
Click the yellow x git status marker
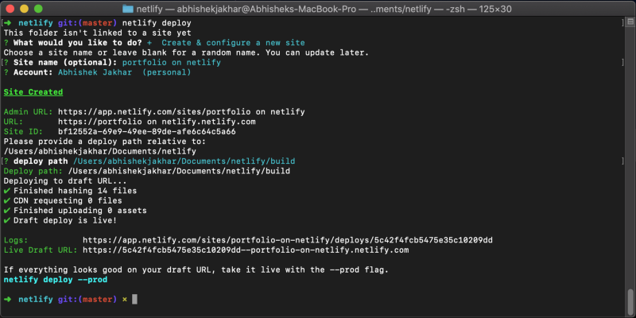123,299
